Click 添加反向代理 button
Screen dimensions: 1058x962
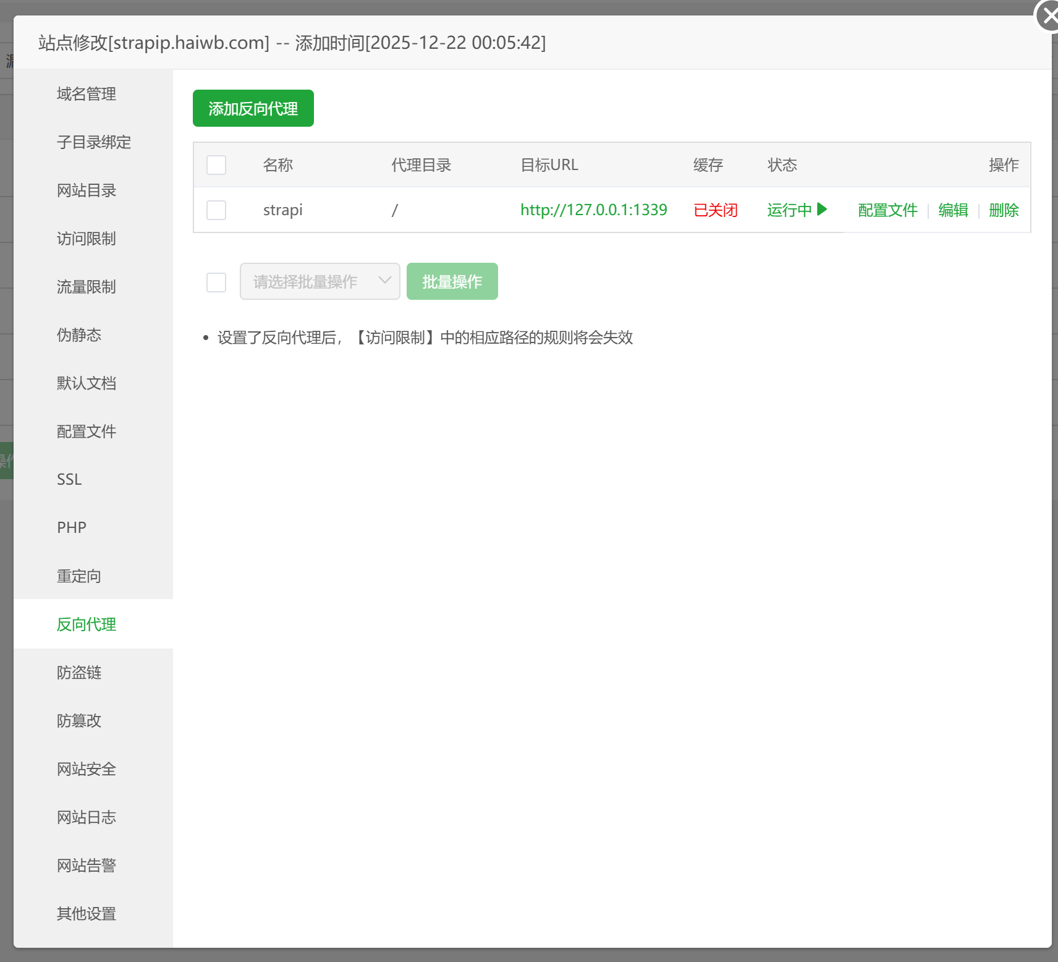point(253,109)
